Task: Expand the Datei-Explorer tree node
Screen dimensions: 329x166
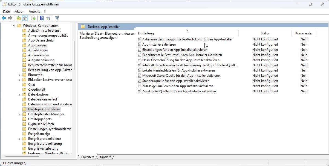Action: coord(19,94)
